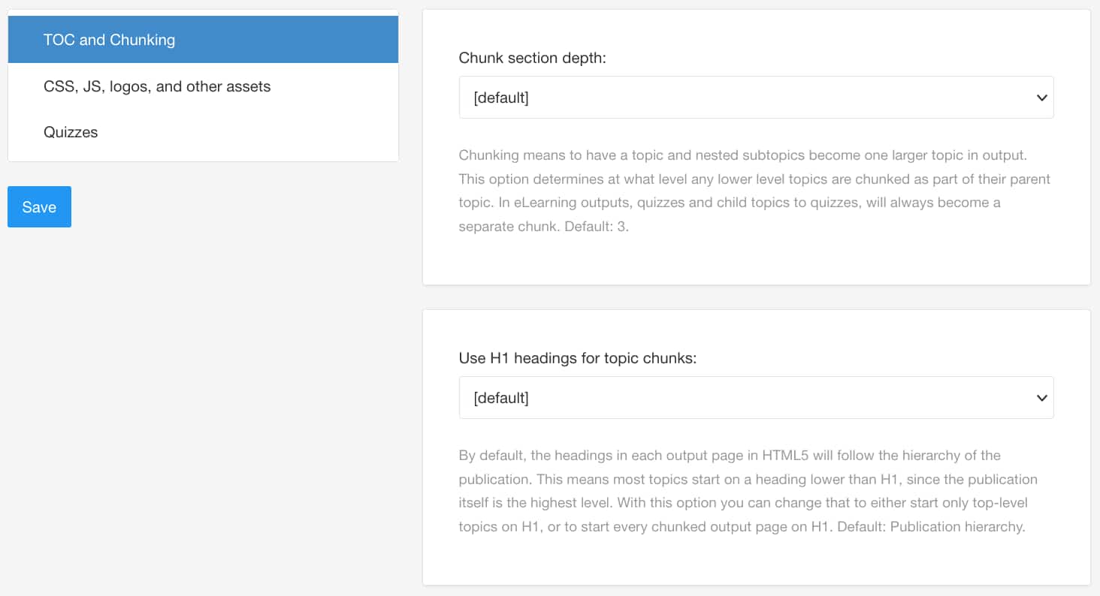
Task: Click the "By default, the headings" sentence
Action: tap(729, 456)
